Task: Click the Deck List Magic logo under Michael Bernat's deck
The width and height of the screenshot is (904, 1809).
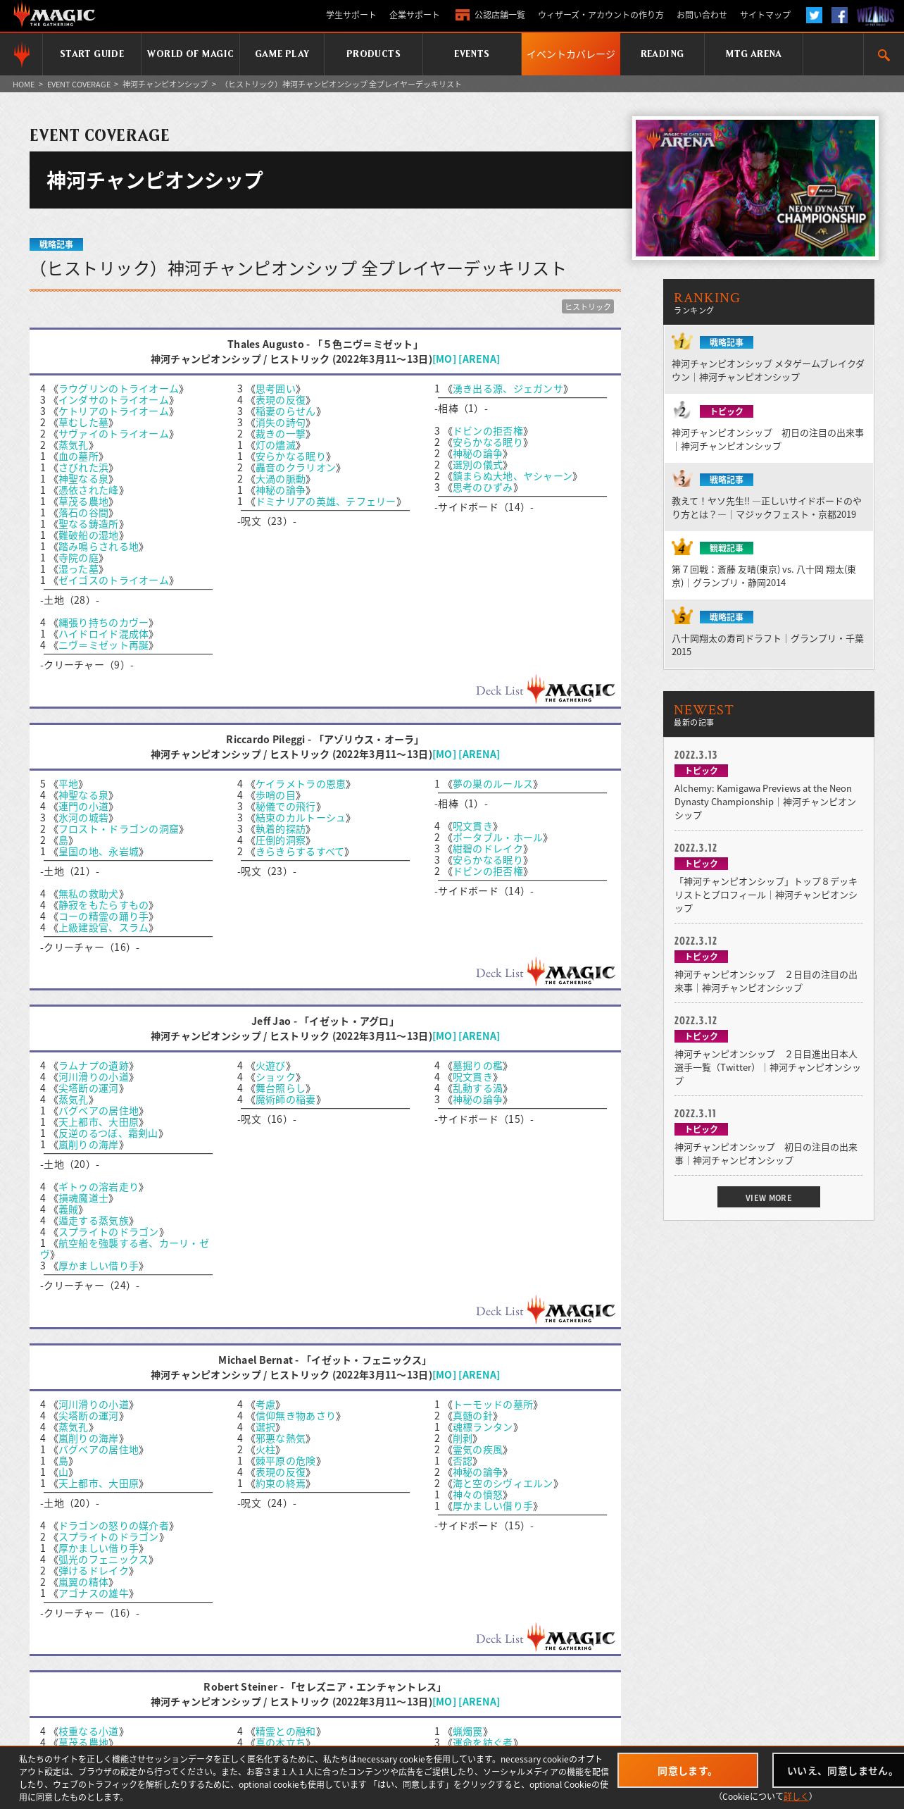Action: [546, 1638]
